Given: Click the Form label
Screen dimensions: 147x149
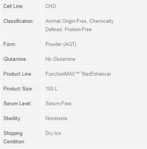Looking at the screenshot, I should [x=10, y=44].
